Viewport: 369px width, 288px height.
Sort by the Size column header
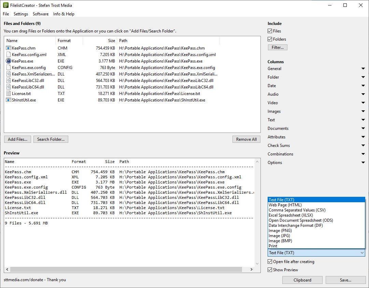(x=100, y=41)
